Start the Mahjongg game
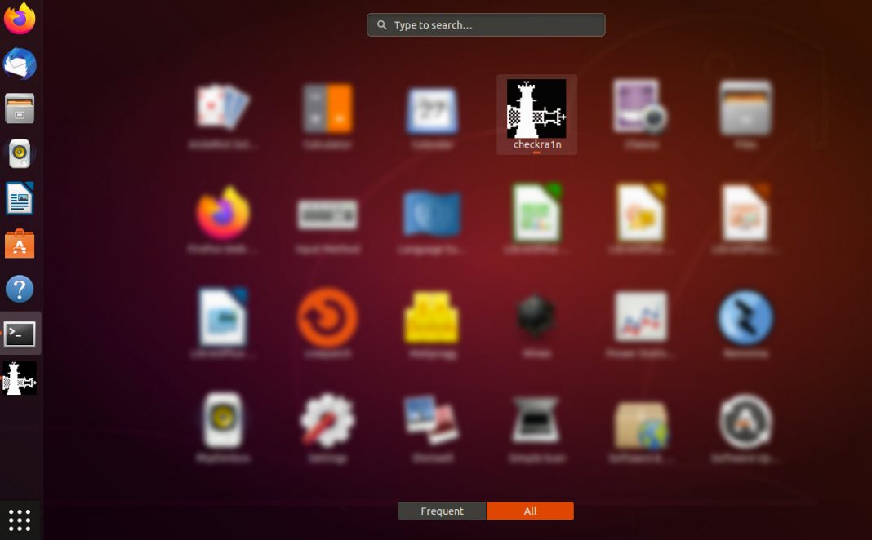 (x=432, y=318)
